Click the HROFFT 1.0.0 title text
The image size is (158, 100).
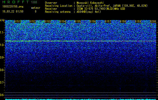pos(20,2)
